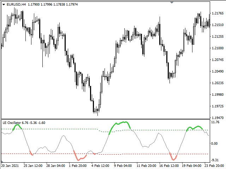The height and width of the screenshot is (169, 226).
Task: Click the LE Oscillator 6.76 -5.36 -1.60 label
Action: [24, 123]
